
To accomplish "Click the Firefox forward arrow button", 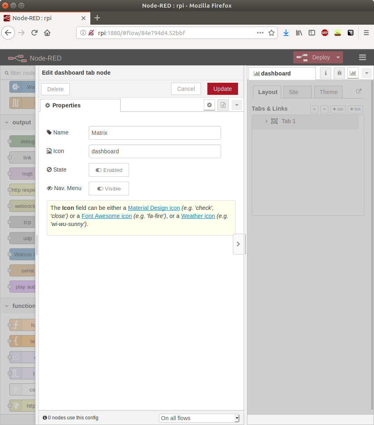I will click(x=21, y=33).
